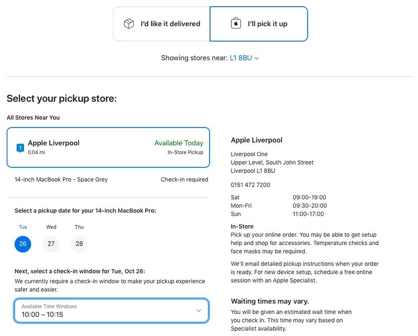The width and height of the screenshot is (418, 336).
Task: Click the "Available Today" status label
Action: coord(178,143)
